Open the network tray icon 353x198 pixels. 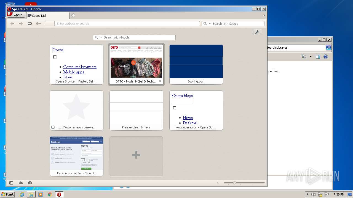click(x=320, y=194)
